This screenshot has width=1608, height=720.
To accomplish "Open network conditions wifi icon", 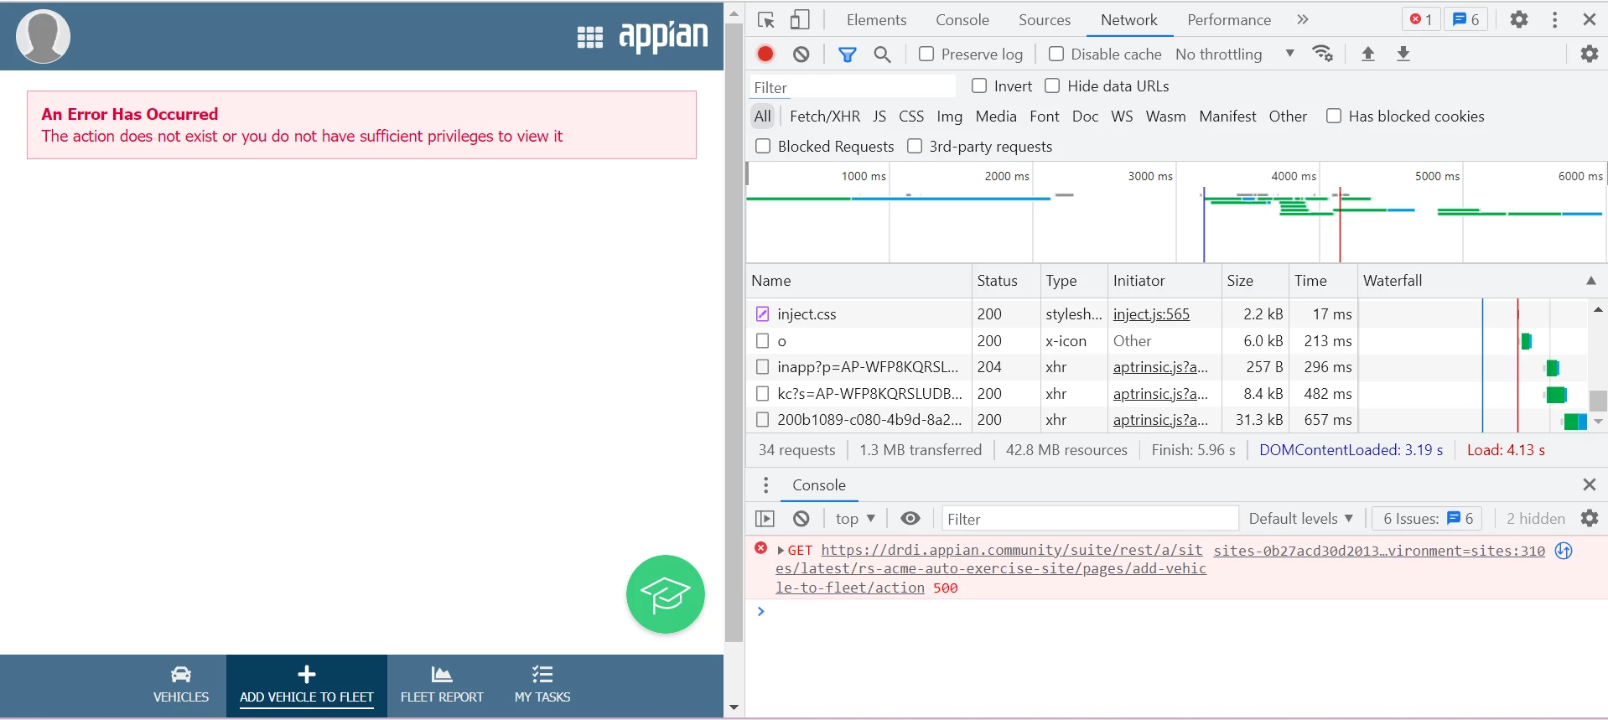I will click(1323, 54).
